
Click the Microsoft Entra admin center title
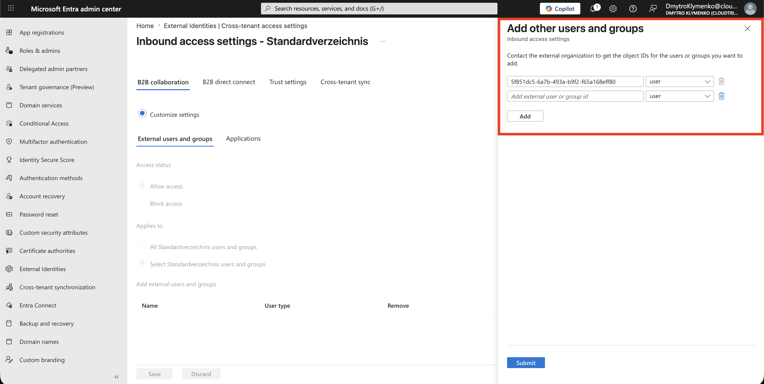(x=76, y=9)
